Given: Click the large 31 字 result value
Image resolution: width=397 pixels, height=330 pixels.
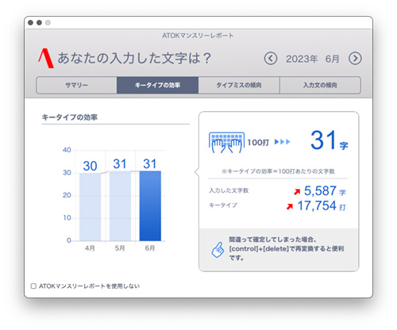Looking at the screenshot, I should [329, 140].
